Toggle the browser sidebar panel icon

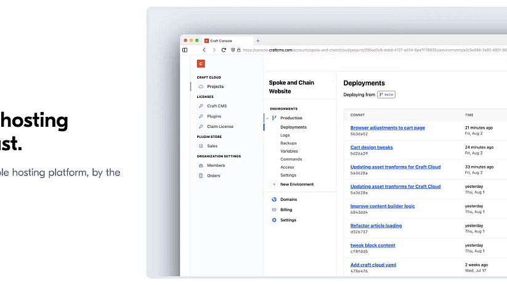[185, 50]
